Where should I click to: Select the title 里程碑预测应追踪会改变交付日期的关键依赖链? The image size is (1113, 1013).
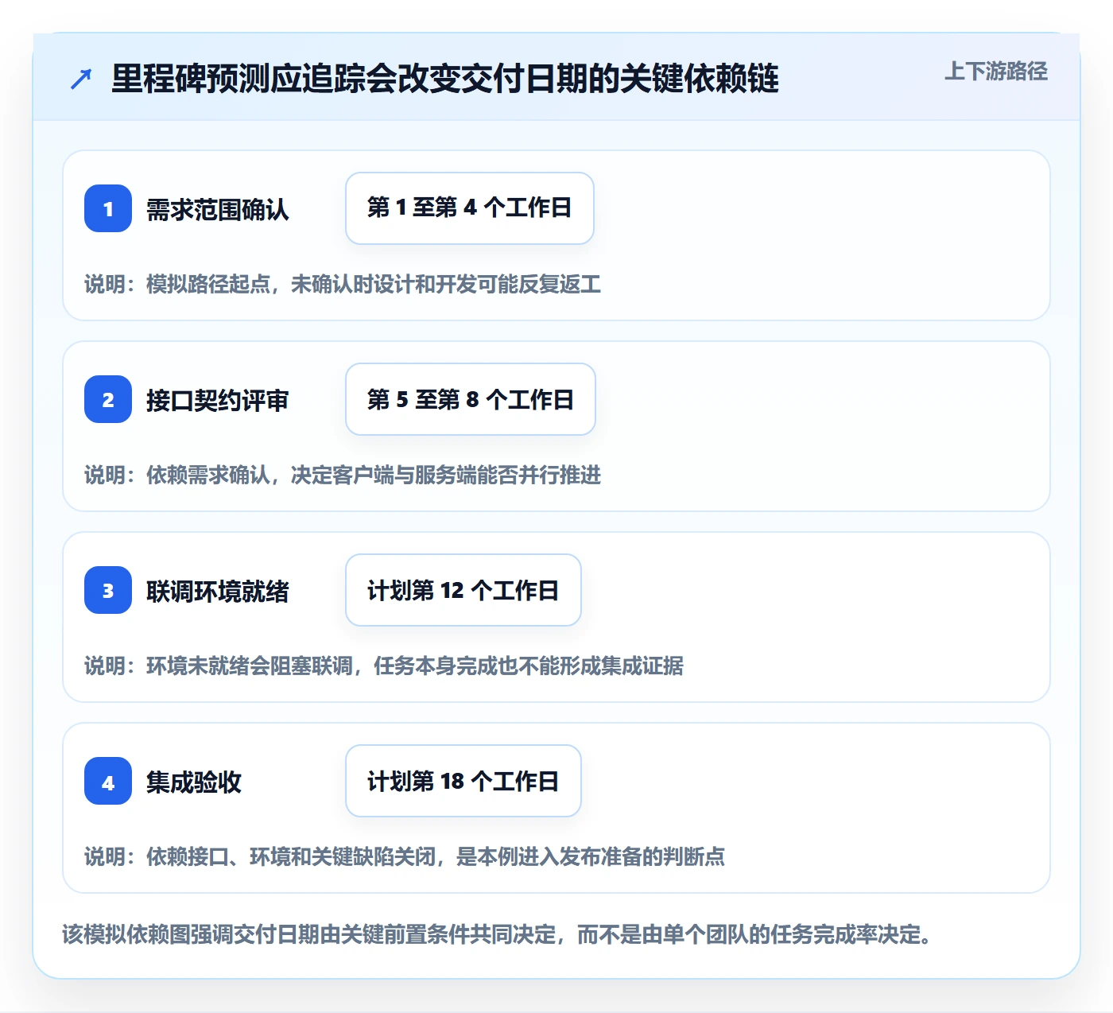pos(445,79)
